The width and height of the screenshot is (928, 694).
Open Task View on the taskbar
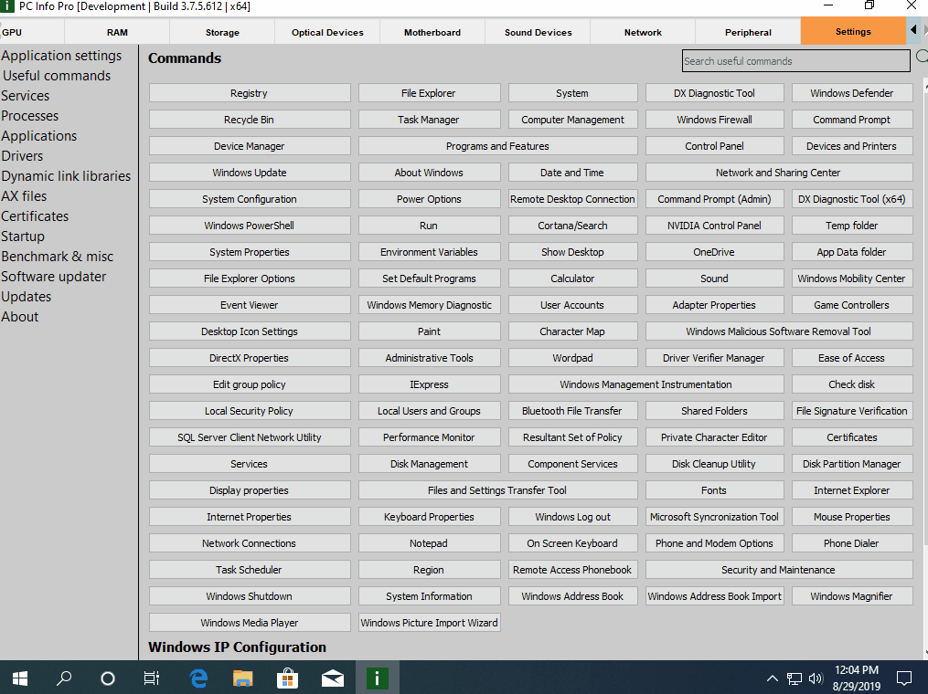tap(152, 678)
